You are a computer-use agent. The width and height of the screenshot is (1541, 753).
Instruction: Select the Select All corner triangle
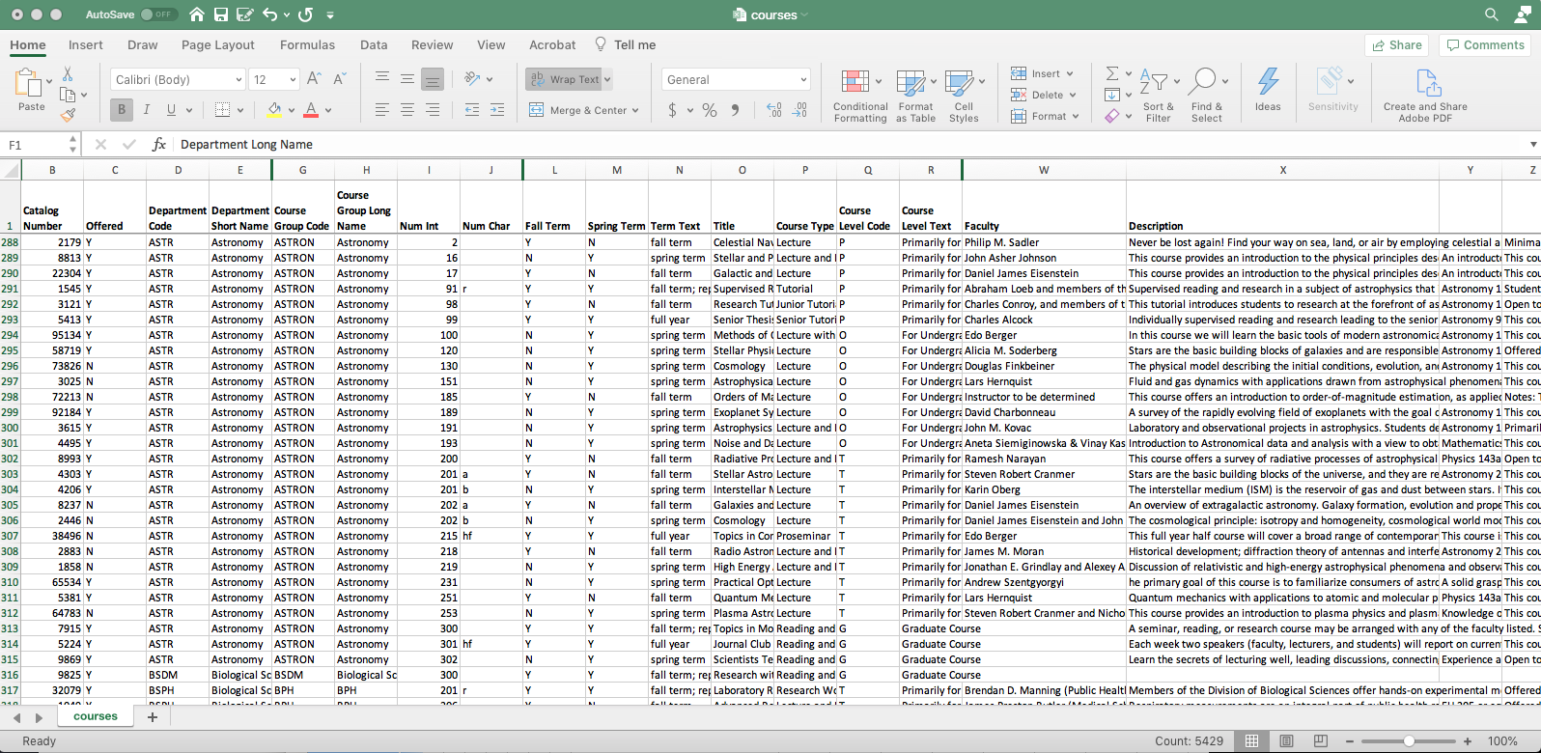click(11, 170)
